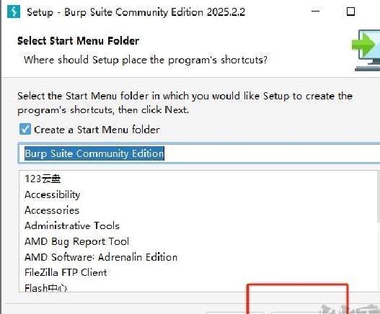The image size is (380, 314).
Task: Click the 'Create a Start Menu folder' label text
Action: (97, 130)
